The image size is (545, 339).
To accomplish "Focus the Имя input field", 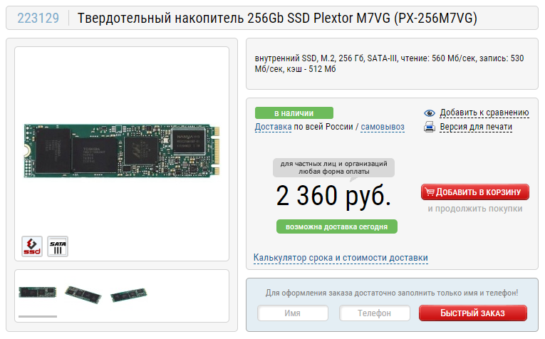I will (x=293, y=313).
